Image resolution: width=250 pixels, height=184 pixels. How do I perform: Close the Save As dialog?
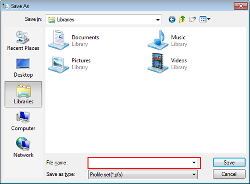(241, 6)
